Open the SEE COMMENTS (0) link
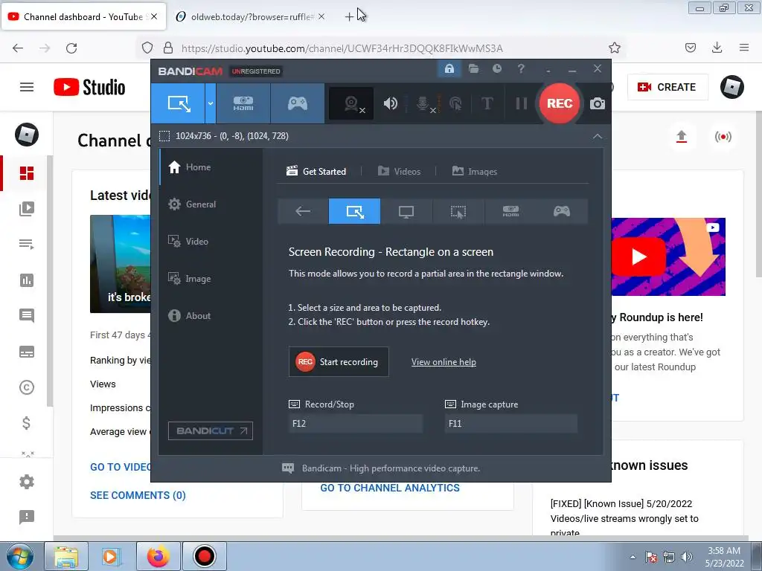Viewport: 762px width, 571px height. point(138,495)
